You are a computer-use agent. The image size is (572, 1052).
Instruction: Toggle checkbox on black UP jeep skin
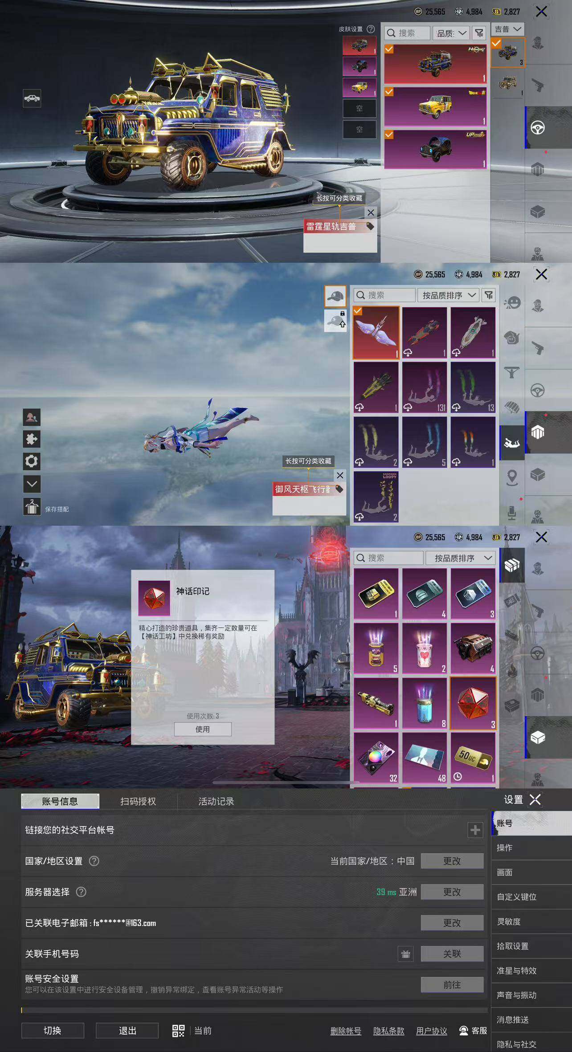389,135
